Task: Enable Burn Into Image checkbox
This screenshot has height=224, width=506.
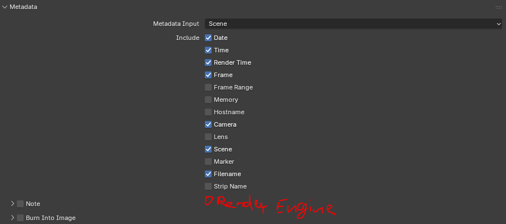Action: click(20, 218)
